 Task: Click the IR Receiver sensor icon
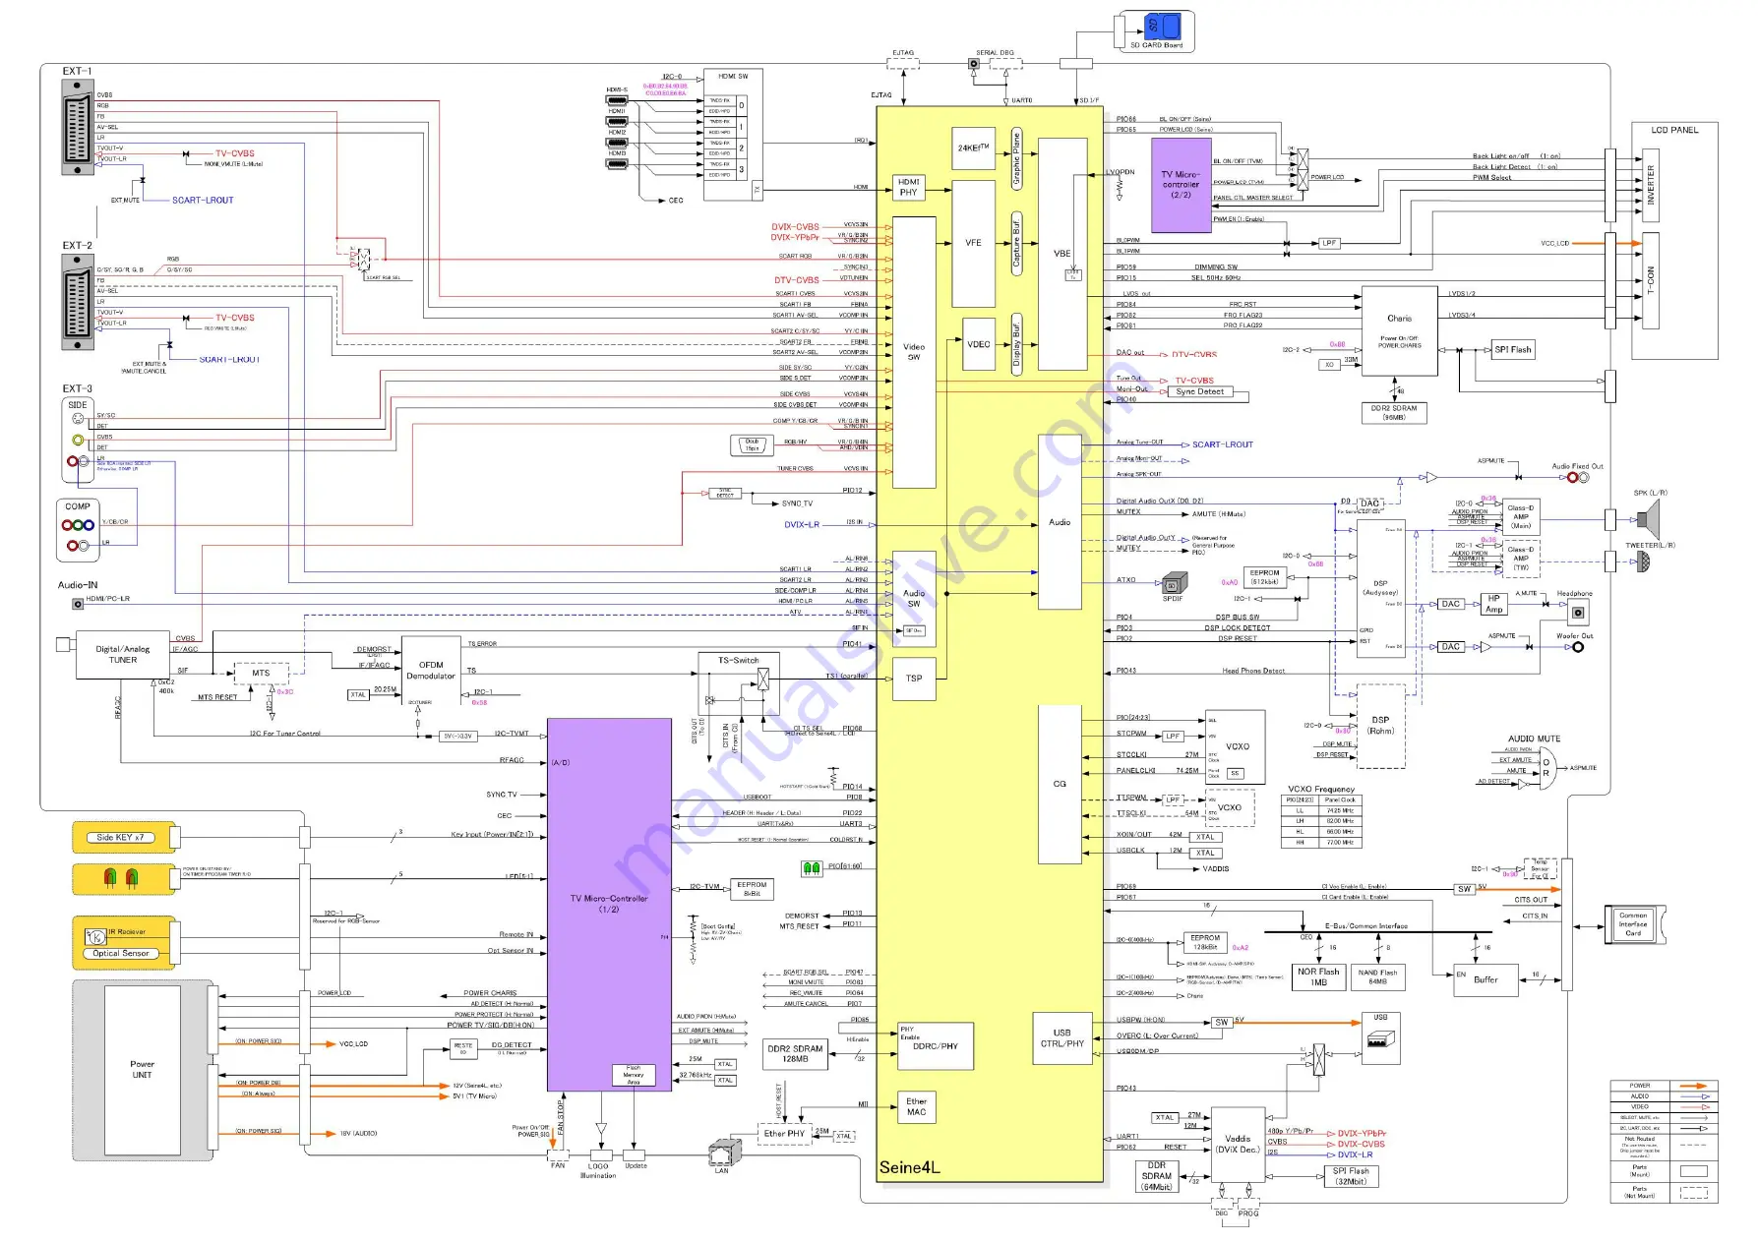pos(96,937)
